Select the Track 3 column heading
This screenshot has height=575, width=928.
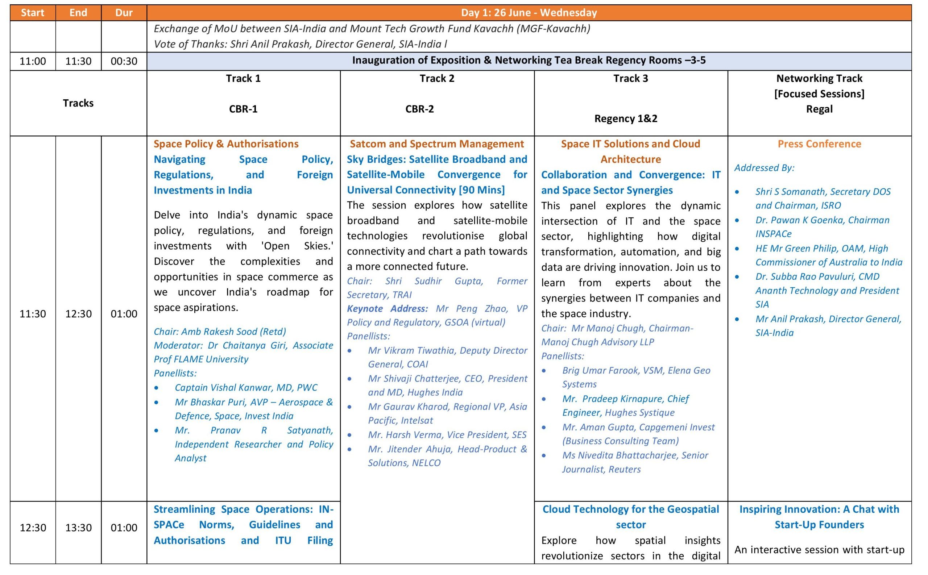[x=630, y=78]
